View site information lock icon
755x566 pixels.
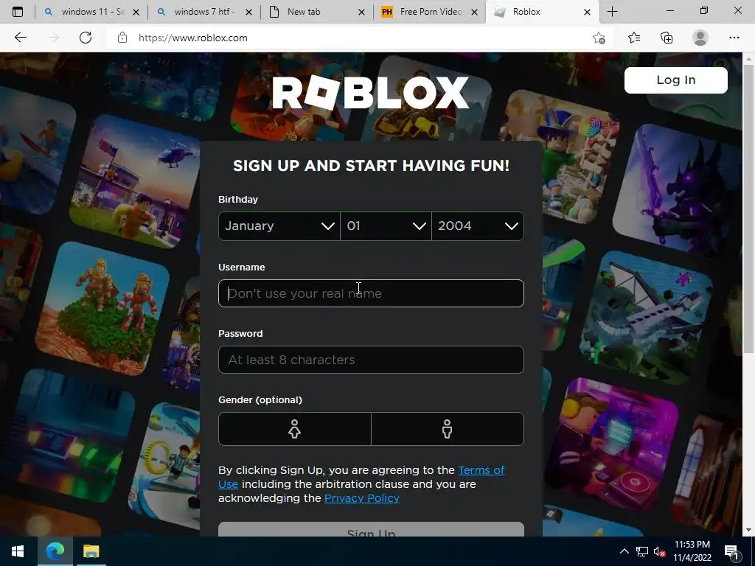click(122, 38)
